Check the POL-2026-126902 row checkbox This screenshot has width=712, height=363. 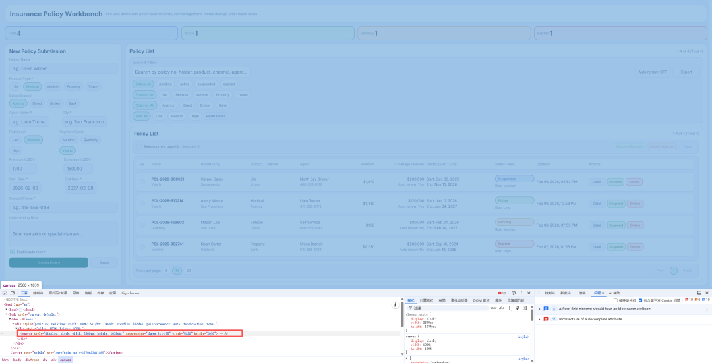click(142, 225)
